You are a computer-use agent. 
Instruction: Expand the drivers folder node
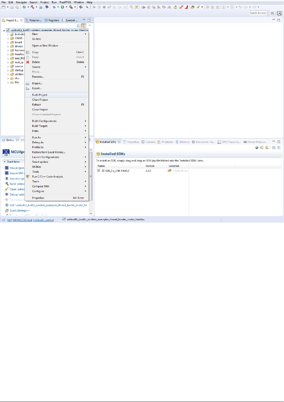point(8,46)
